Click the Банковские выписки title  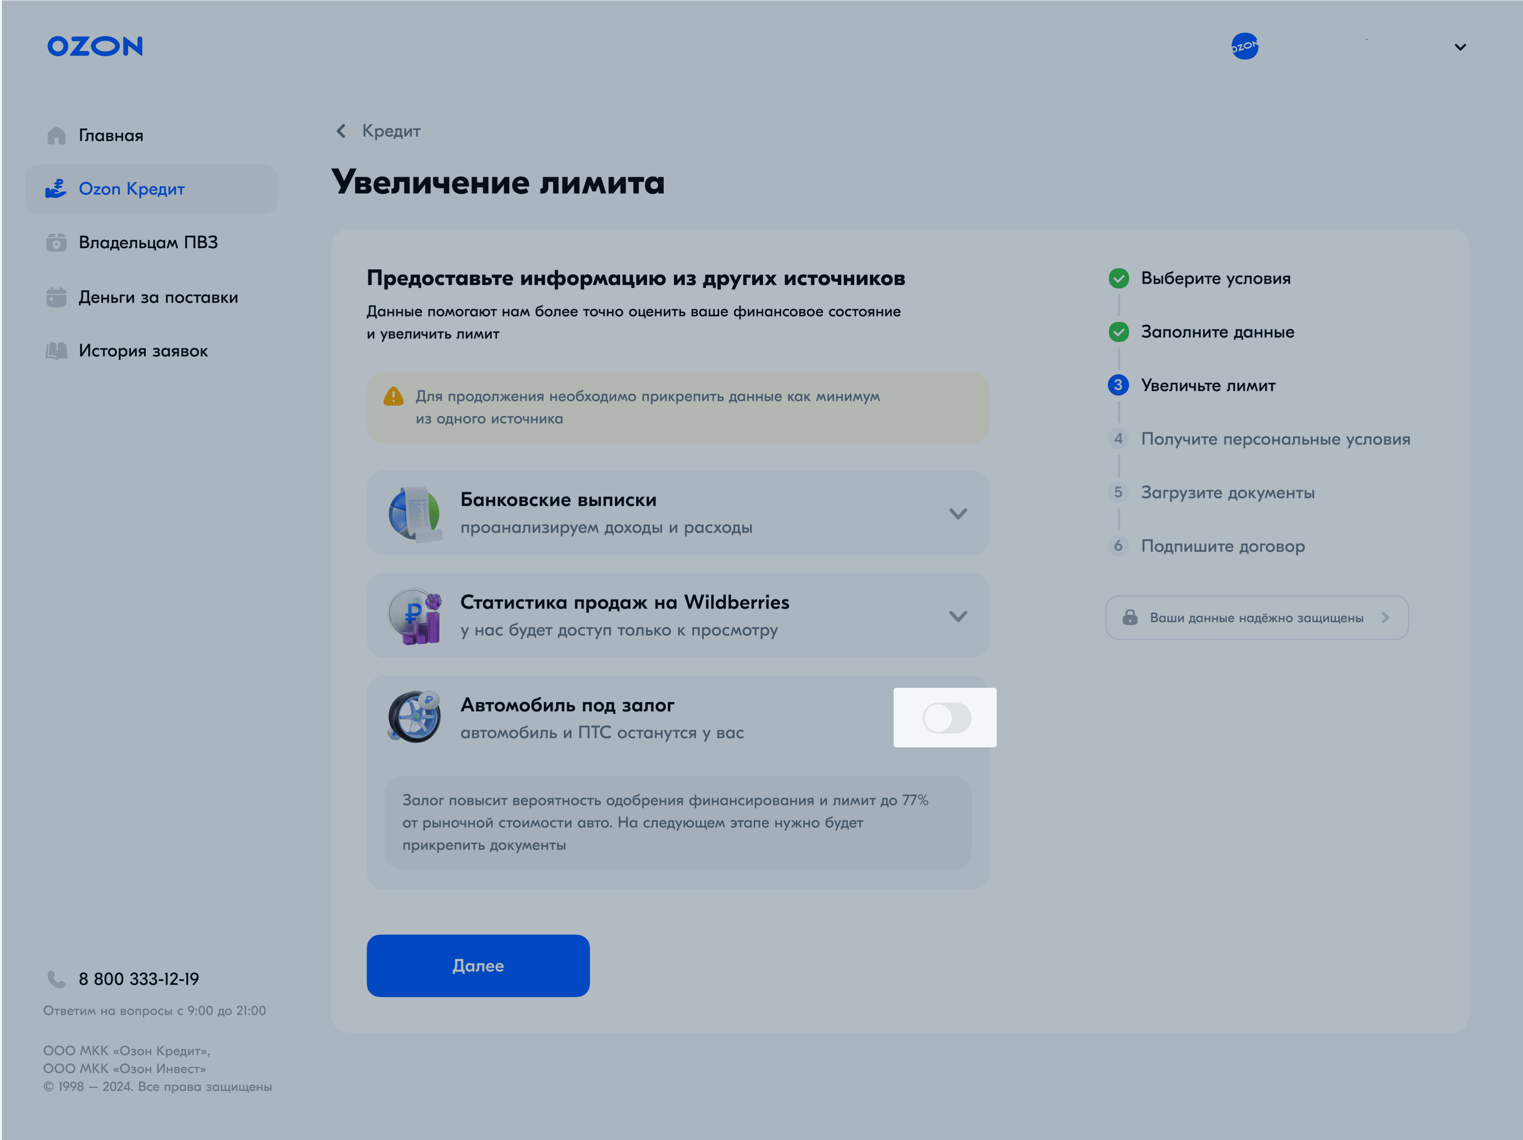point(558,500)
